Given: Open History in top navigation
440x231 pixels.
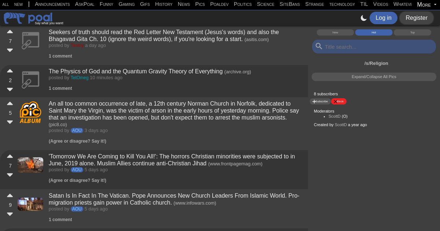Looking at the screenshot, I should pos(164,4).
